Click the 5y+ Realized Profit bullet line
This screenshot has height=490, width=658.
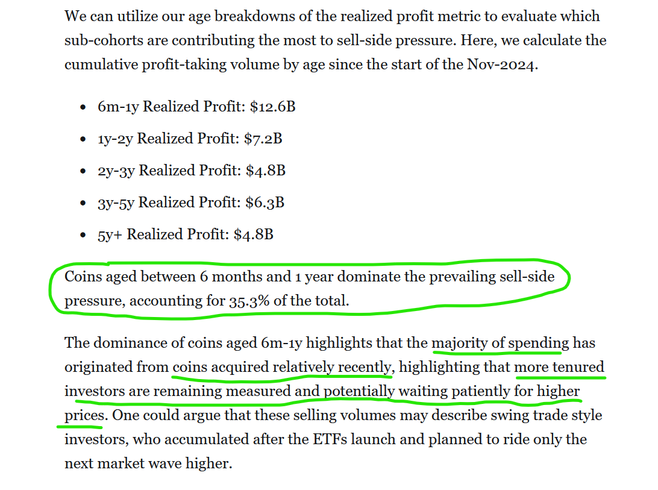(186, 234)
